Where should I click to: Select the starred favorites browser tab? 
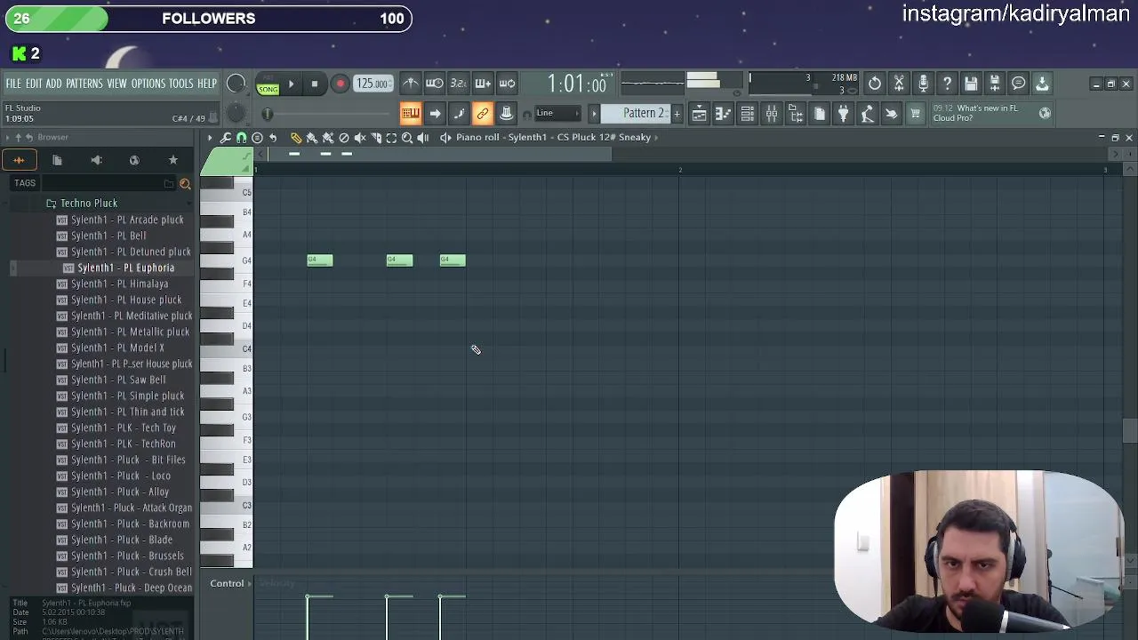pos(173,161)
